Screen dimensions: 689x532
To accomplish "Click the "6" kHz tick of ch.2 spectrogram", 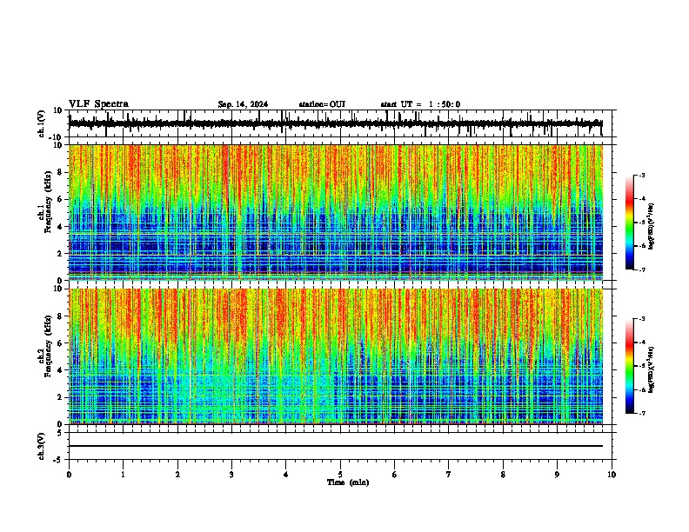I will point(60,343).
